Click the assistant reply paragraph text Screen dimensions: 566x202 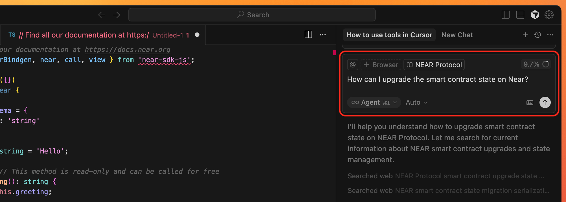click(448, 143)
